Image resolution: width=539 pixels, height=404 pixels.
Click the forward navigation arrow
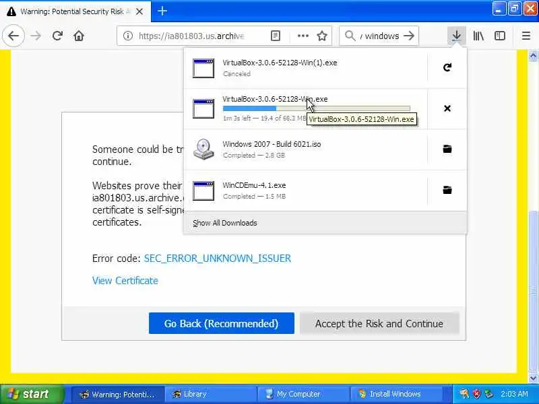pyautogui.click(x=36, y=36)
